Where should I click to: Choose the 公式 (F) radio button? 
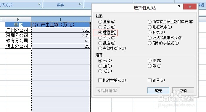click(x=107, y=27)
